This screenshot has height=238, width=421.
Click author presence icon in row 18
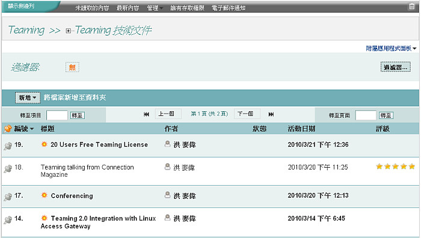167,166
